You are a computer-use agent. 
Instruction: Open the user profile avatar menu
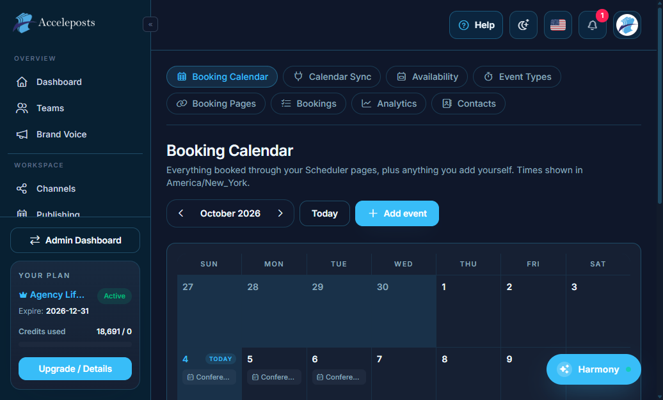pyautogui.click(x=627, y=25)
